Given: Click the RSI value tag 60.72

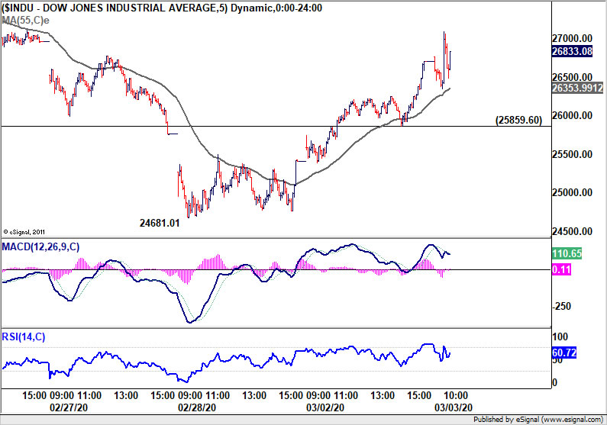Looking at the screenshot, I should tap(564, 353).
